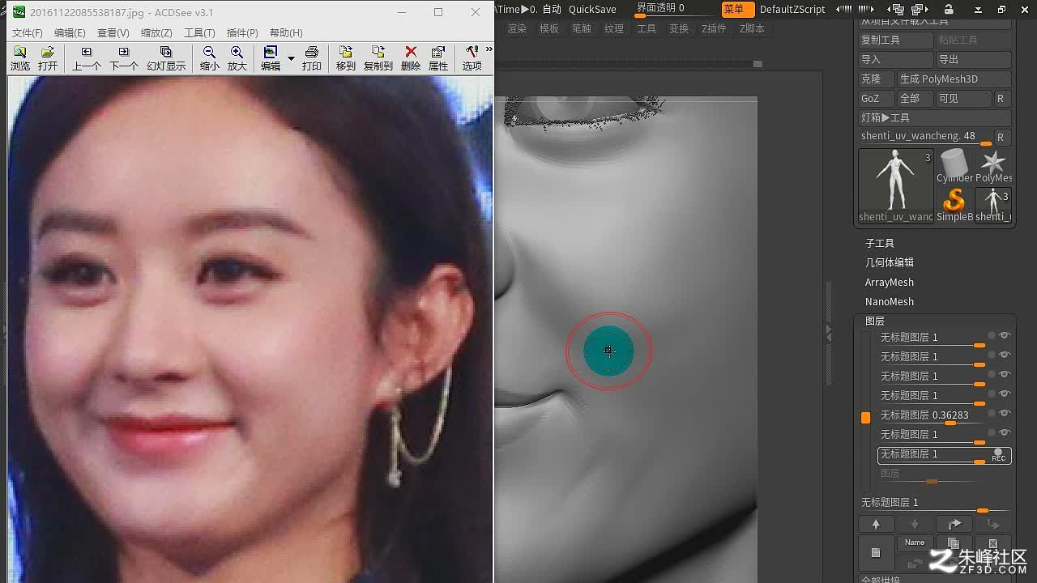The height and width of the screenshot is (583, 1037).
Task: Toggle eye visibility of second 无标题图层 1
Action: coord(1005,355)
